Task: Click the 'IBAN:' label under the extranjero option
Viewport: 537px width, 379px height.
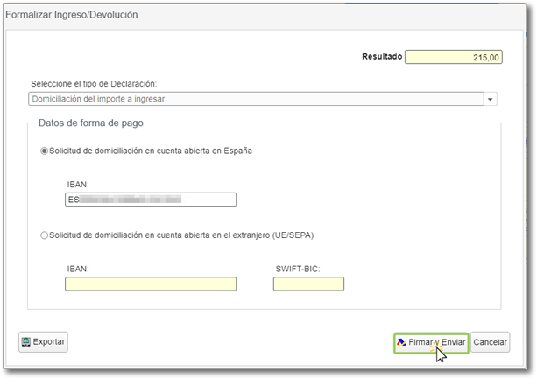Action: pos(78,268)
